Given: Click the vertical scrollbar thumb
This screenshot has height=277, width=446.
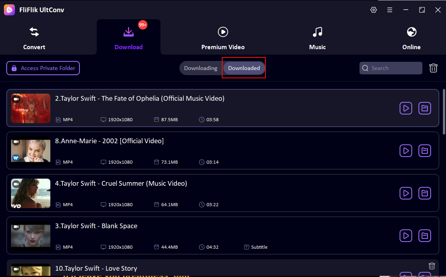Looking at the screenshot, I should coord(444,111).
